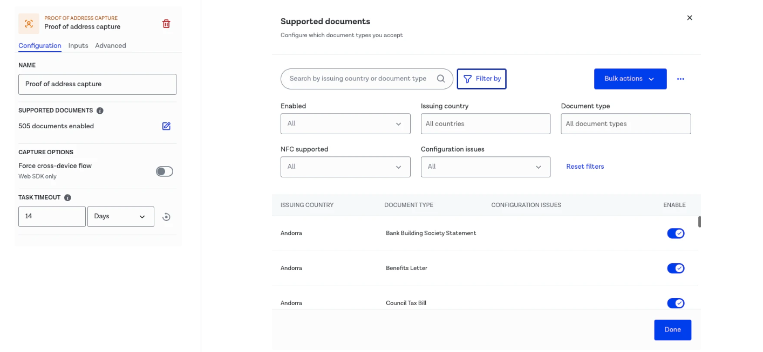Reset the task timeout to its default
The image size is (763, 352).
(166, 217)
